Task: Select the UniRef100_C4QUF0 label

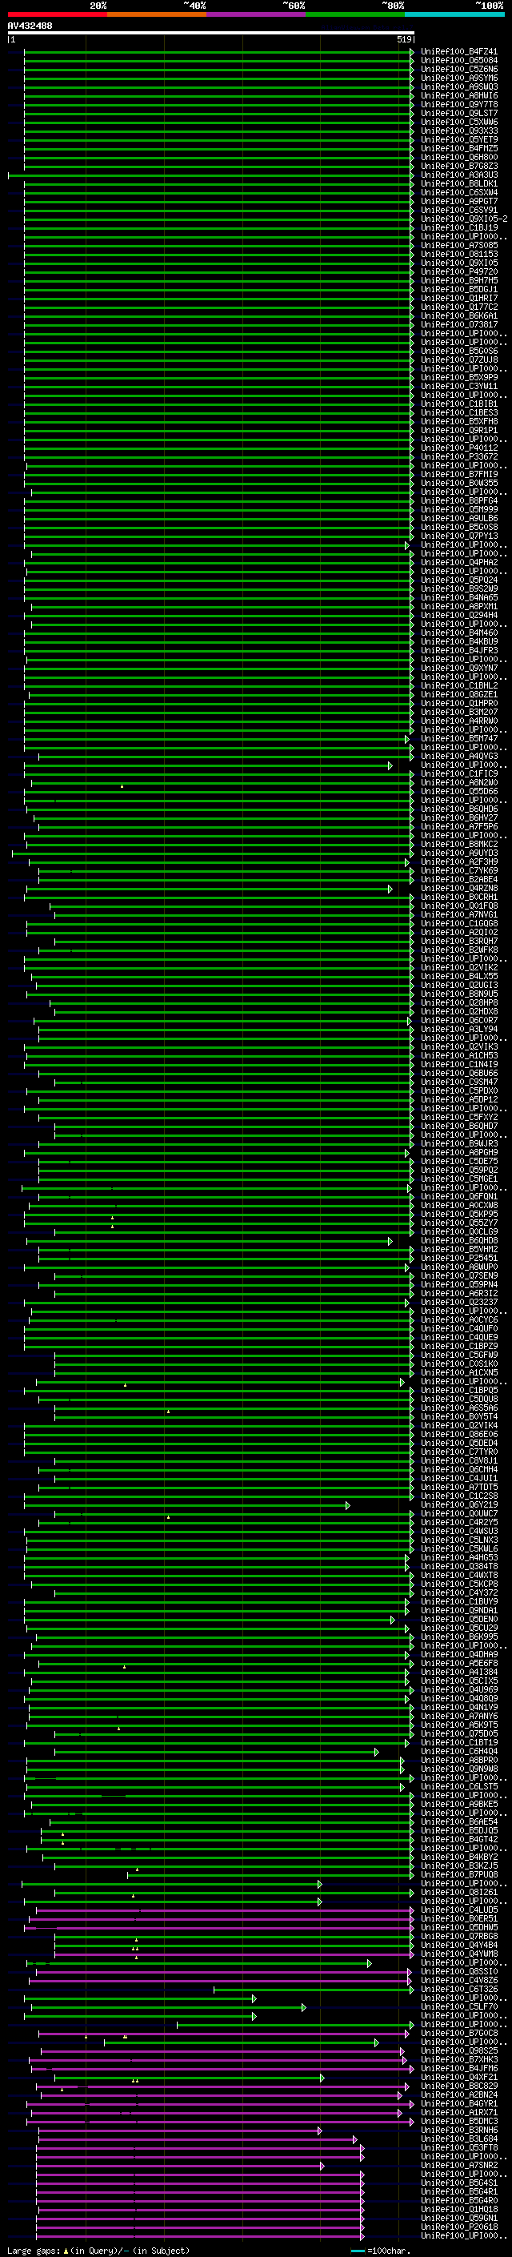Action: pyautogui.click(x=458, y=1328)
